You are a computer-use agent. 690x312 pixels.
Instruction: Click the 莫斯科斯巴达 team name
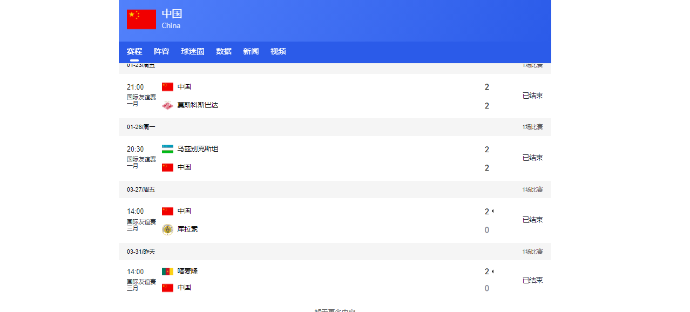coord(198,105)
